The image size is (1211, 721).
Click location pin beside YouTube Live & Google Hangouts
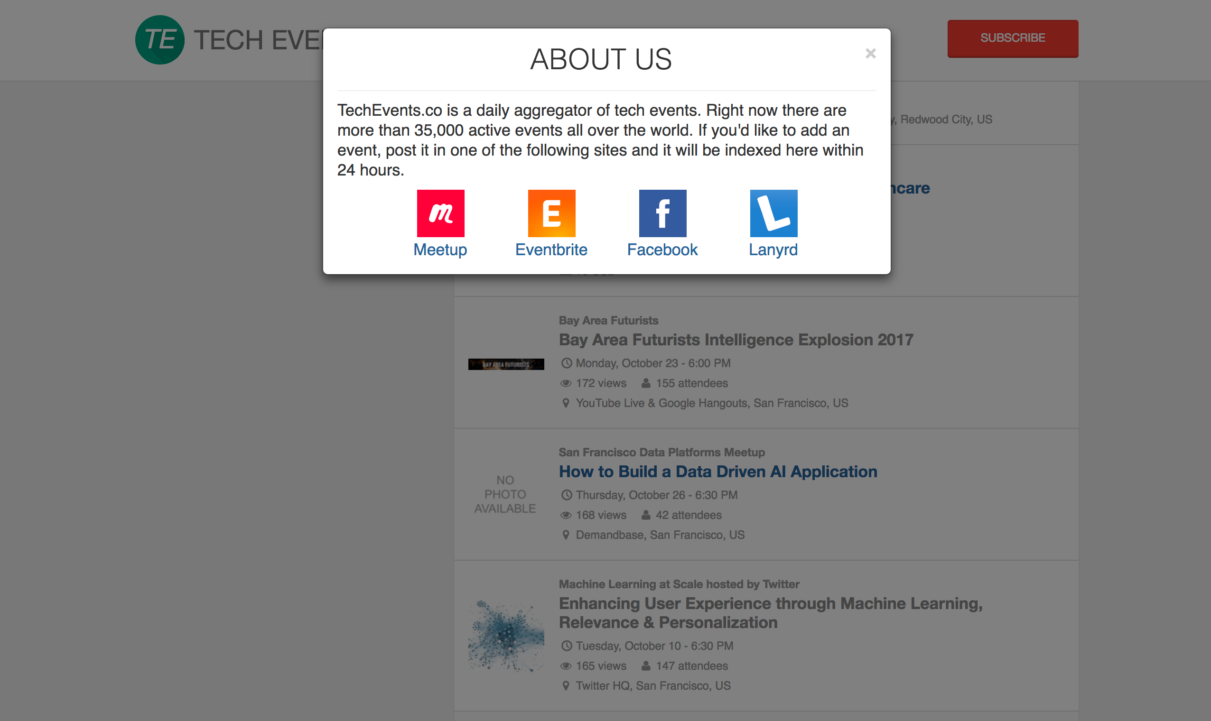[566, 403]
